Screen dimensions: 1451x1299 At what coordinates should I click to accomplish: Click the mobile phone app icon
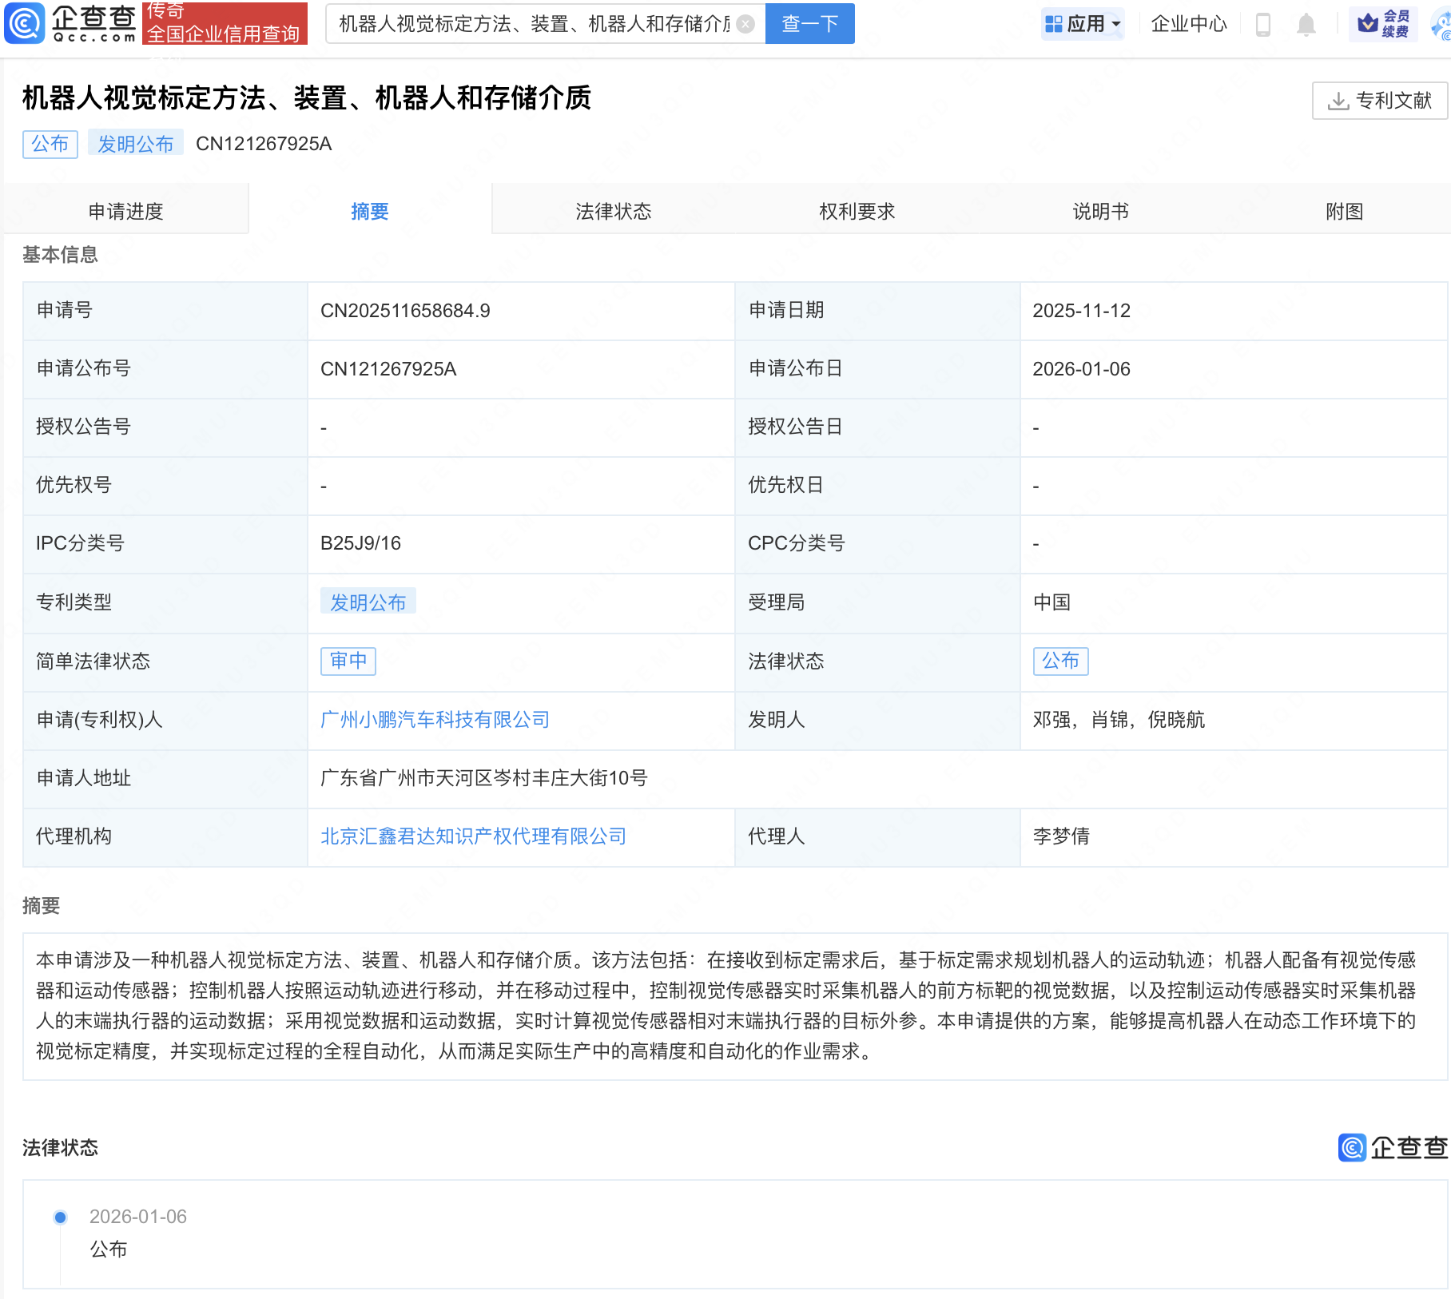click(1264, 24)
